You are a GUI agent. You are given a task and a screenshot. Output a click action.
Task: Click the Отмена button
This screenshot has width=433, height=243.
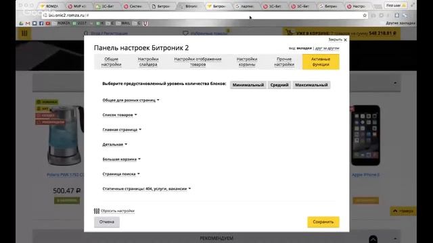click(x=107, y=222)
